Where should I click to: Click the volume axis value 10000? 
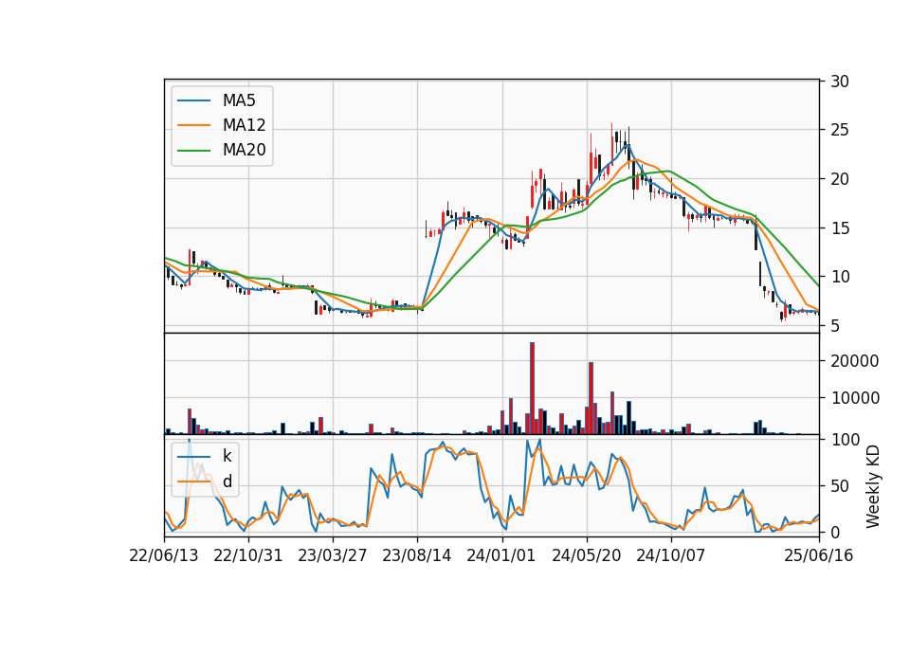coord(854,398)
